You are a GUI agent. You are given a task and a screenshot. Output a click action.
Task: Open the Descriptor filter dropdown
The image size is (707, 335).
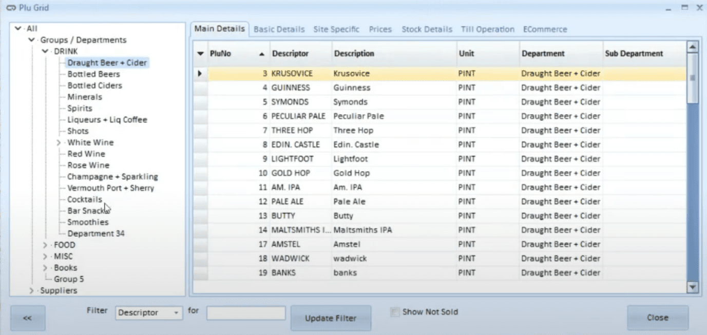[x=177, y=313]
